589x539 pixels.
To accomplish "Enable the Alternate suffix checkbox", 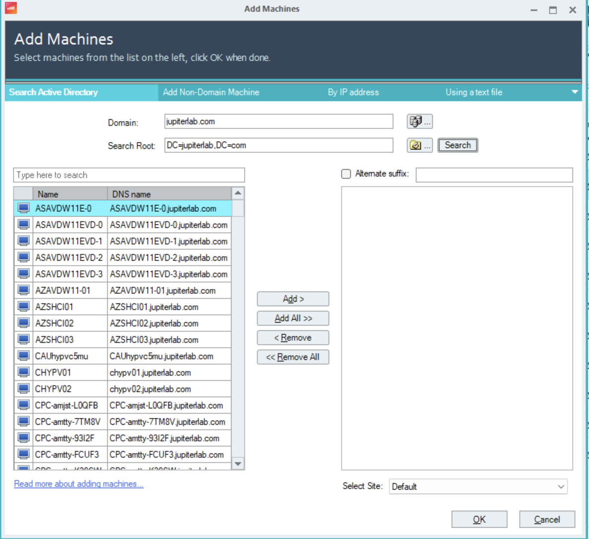I will tap(346, 174).
